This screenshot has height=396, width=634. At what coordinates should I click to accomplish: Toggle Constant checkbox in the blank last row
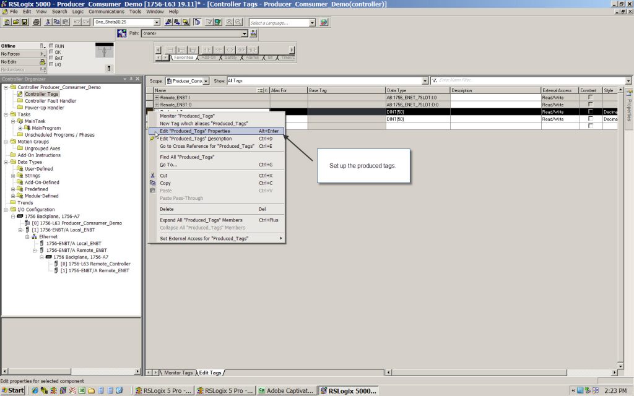coord(590,126)
